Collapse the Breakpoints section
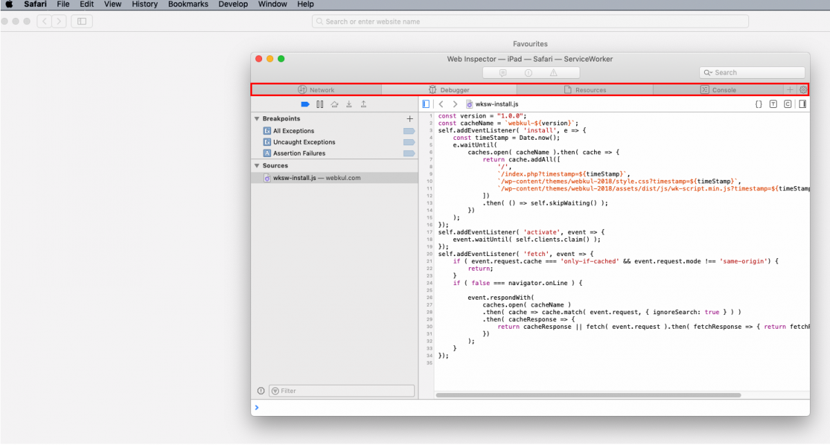The height and width of the screenshot is (445, 830). click(x=257, y=119)
